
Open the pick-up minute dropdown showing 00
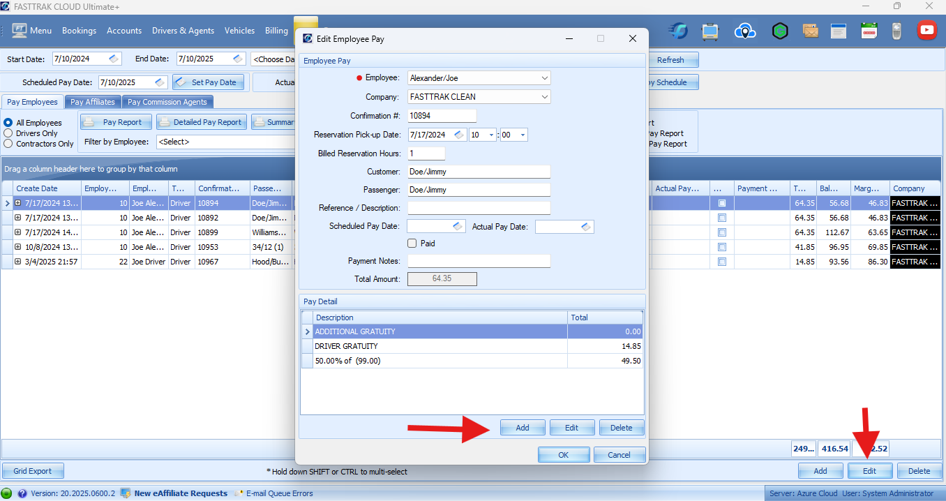click(523, 135)
